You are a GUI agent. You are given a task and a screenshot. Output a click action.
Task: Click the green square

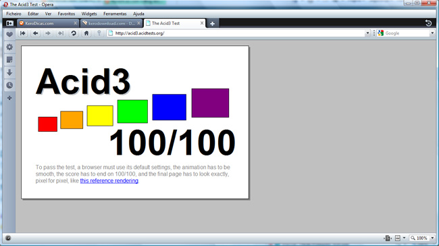132,112
